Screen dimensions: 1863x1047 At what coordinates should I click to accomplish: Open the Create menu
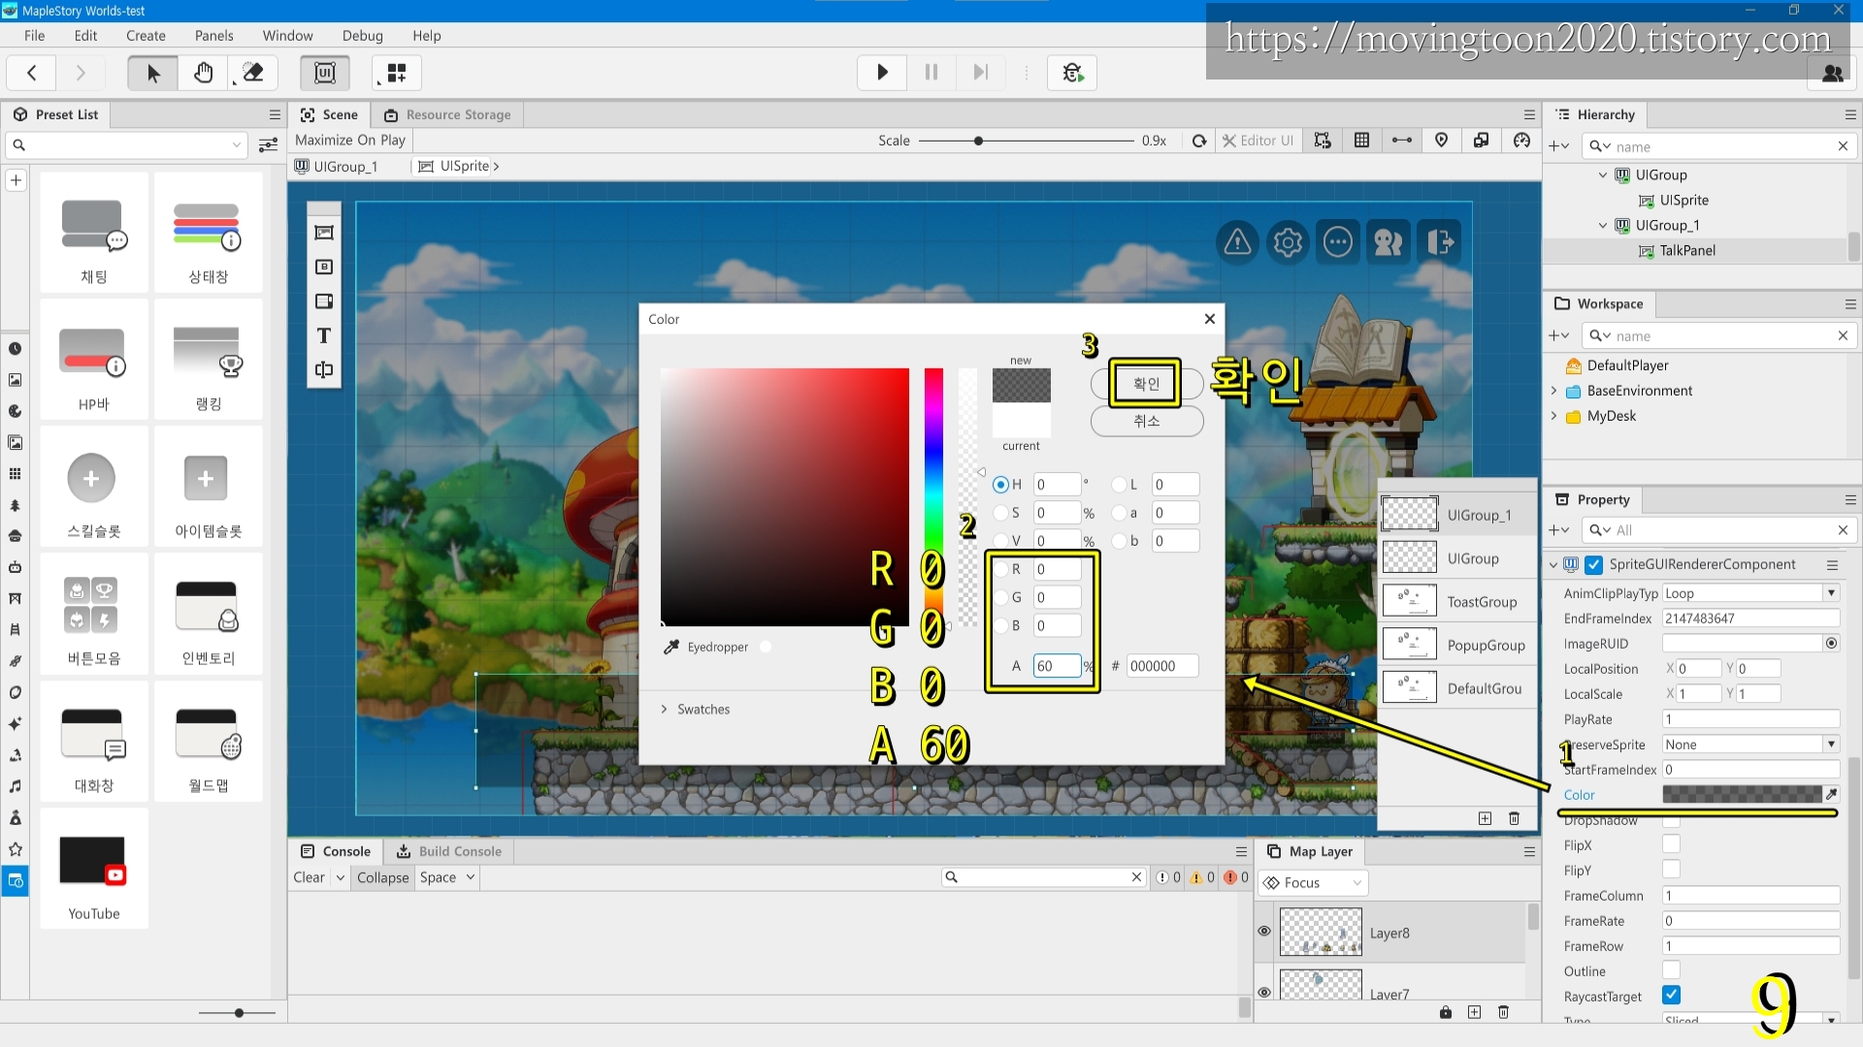[x=146, y=36]
